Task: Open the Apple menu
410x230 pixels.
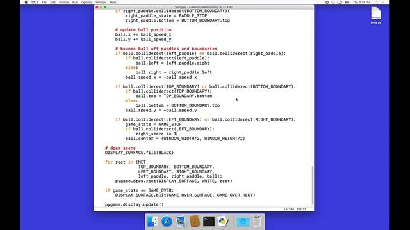Action: click(x=26, y=2)
